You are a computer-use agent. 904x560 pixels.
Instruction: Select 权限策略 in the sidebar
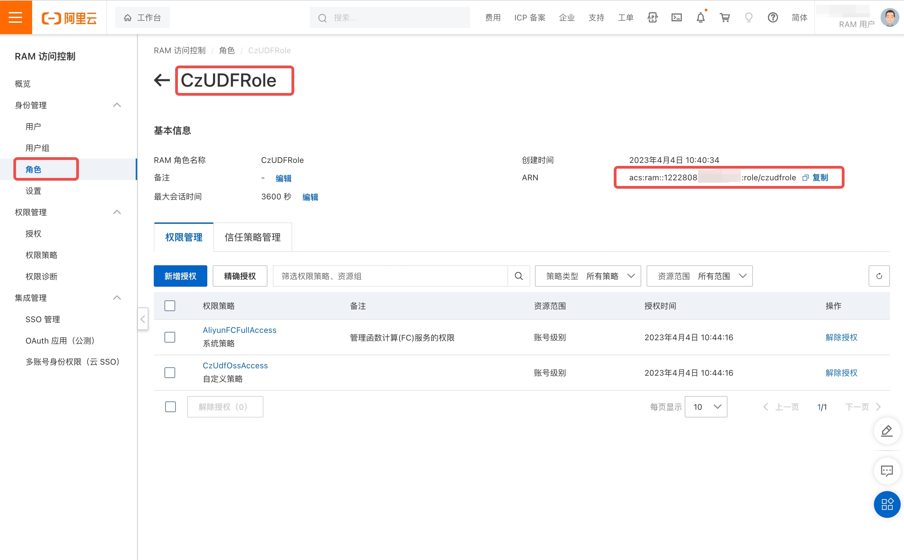[41, 255]
